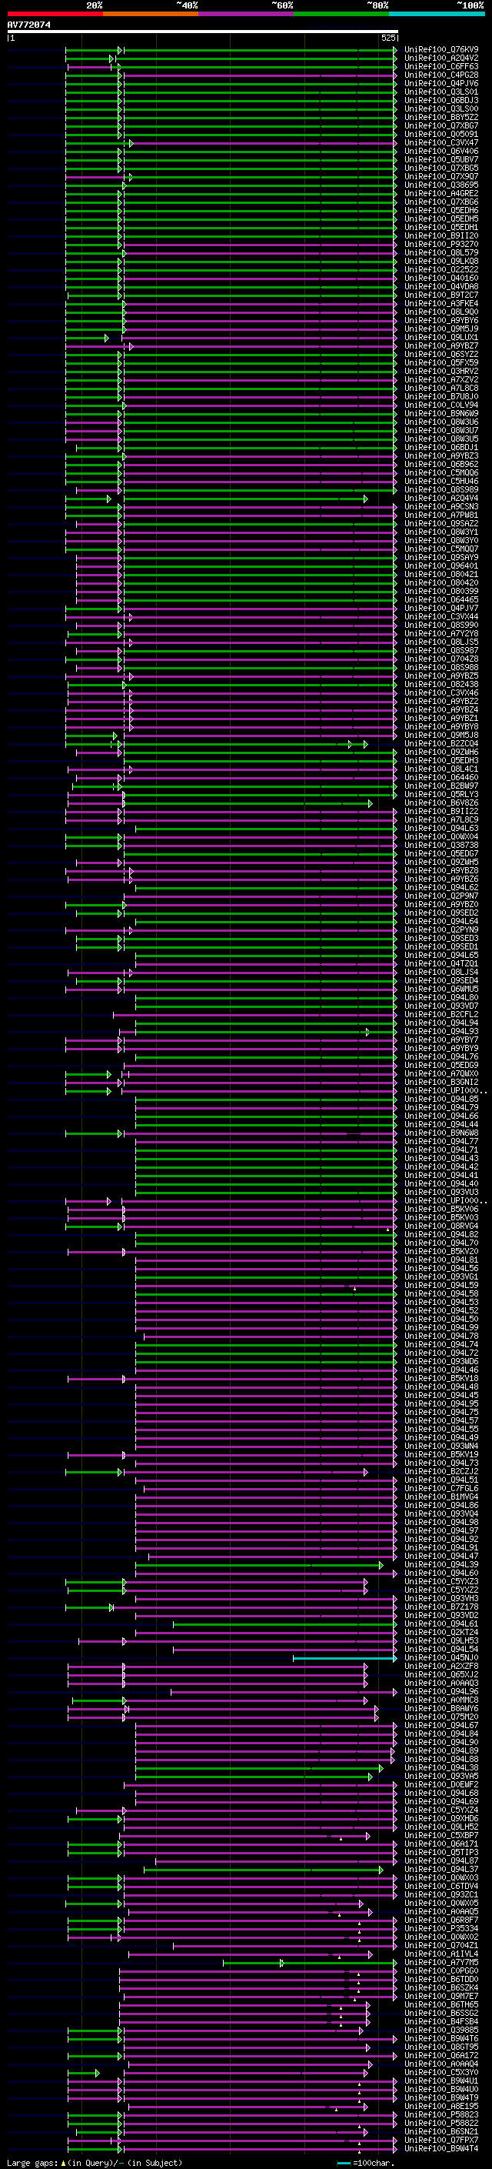Click the green alignment bar for A7Y7M5
492x2169 pixels.
tap(310, 1963)
